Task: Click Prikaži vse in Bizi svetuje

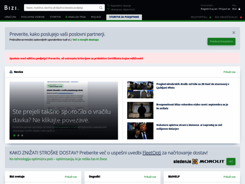Action: pyautogui.click(x=71, y=177)
